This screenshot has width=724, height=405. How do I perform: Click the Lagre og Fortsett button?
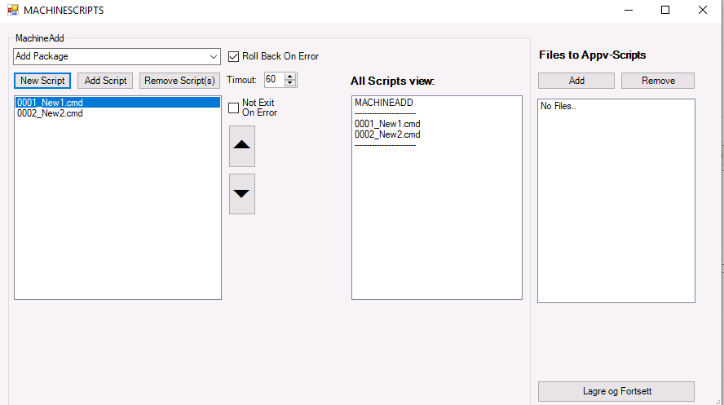pos(616,391)
